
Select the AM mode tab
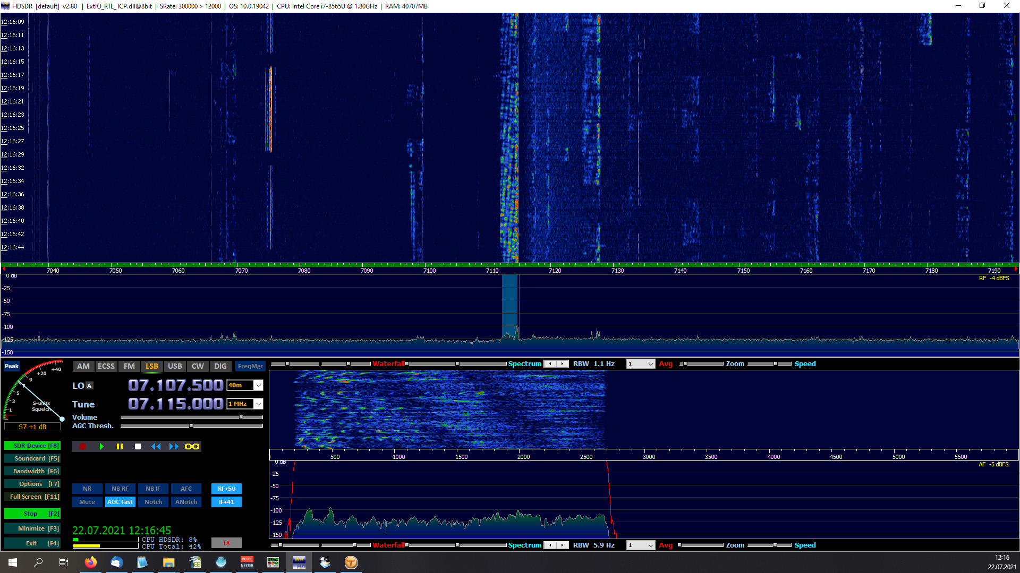coord(83,366)
